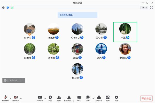The width and height of the screenshot is (155, 103).
Task: Open the 安全 security options
Action: [x=50, y=98]
